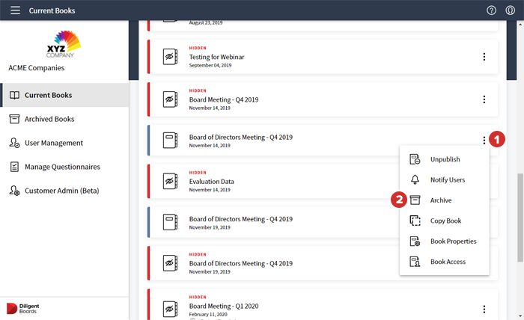Open the Board of Directors Meeting November 19 book

pos(240,219)
